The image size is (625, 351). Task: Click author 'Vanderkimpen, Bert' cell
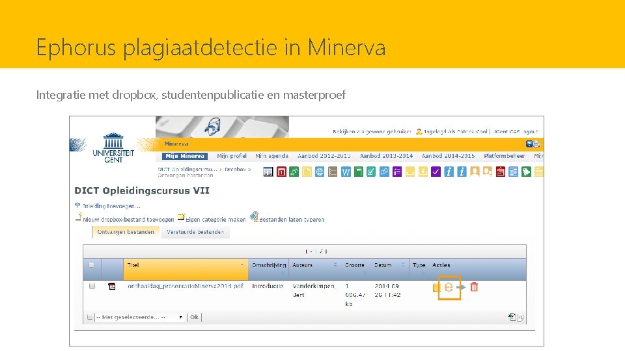(x=314, y=291)
